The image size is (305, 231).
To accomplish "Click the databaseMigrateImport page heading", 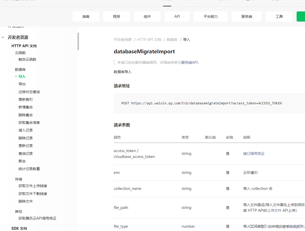I will [x=144, y=52].
